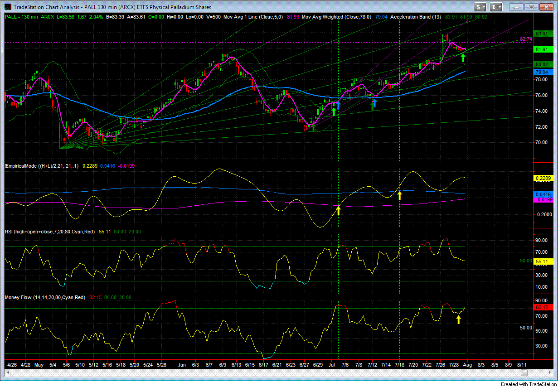Maximize the Chart Analysis window

531,7
